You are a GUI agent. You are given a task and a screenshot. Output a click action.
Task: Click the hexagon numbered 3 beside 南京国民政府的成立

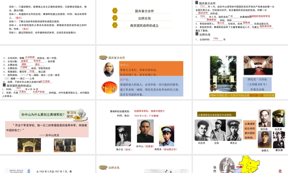coord(115,25)
